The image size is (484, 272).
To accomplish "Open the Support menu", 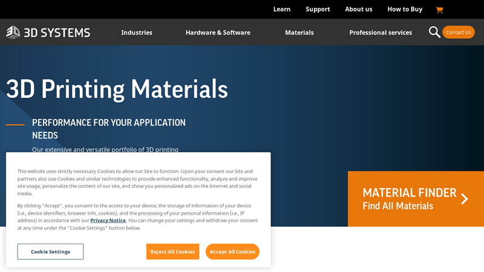I will click(x=318, y=9).
